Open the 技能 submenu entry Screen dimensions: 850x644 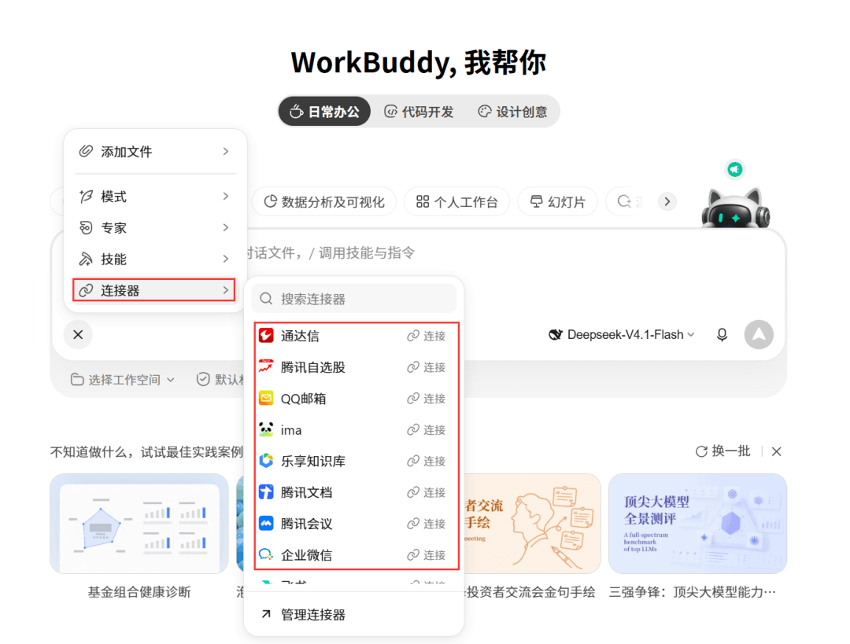click(x=155, y=259)
